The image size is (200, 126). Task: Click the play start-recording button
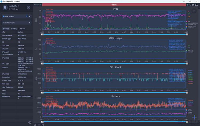(194, 11)
